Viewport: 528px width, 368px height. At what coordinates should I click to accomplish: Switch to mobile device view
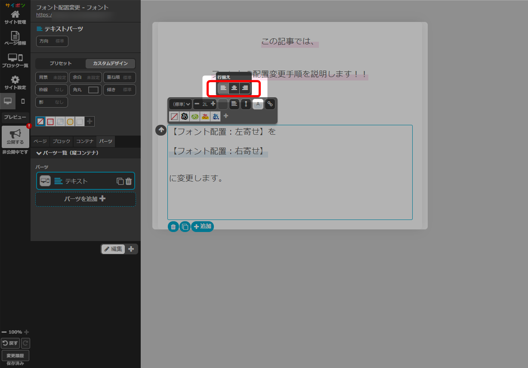tap(23, 101)
